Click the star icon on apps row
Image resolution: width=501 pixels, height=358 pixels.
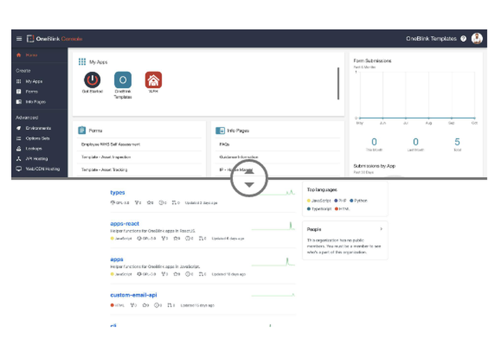[175, 274]
